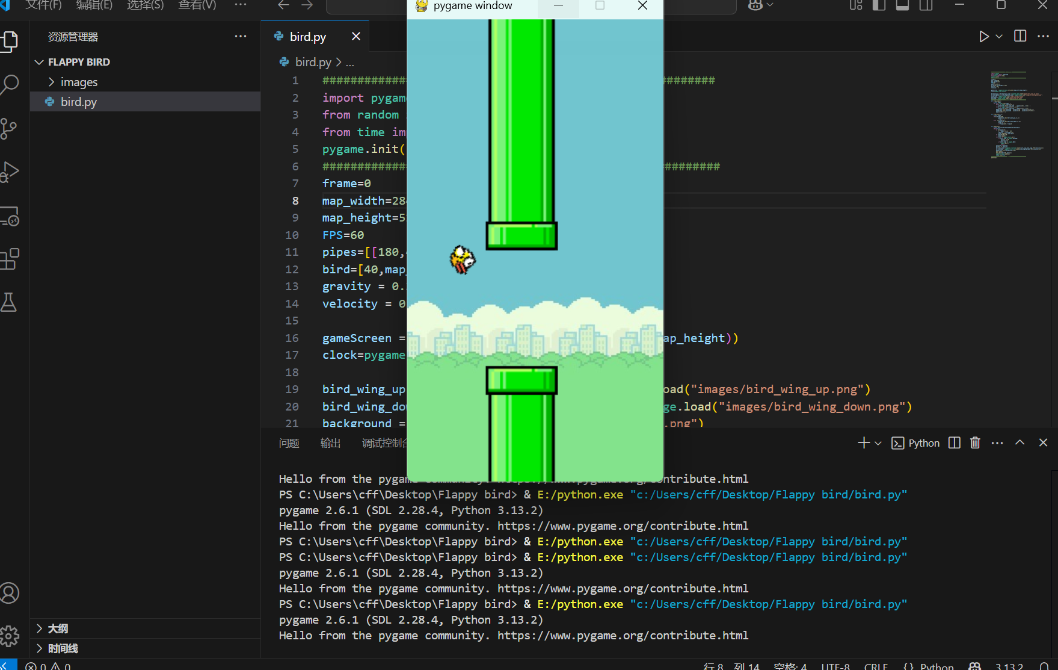Click the 资源管理器 explorer title

(x=73, y=37)
